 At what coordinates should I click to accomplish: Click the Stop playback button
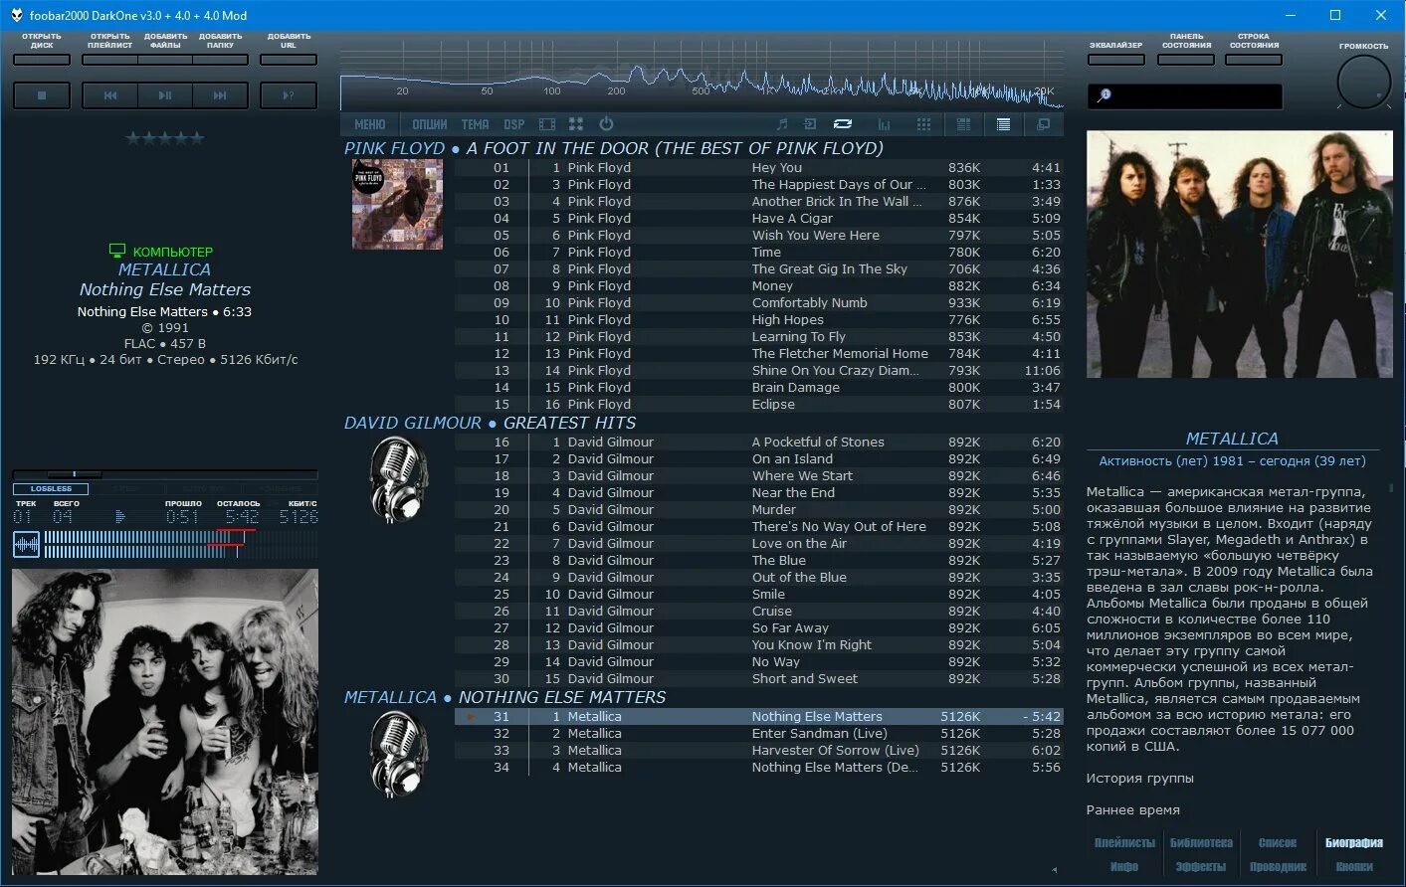(42, 95)
